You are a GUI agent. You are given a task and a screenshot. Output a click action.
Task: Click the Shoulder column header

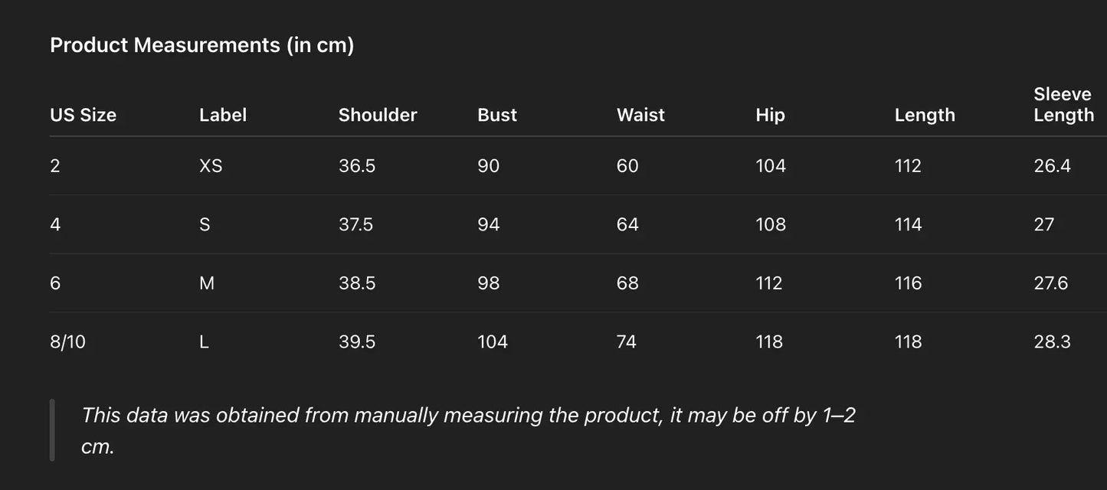pos(378,115)
